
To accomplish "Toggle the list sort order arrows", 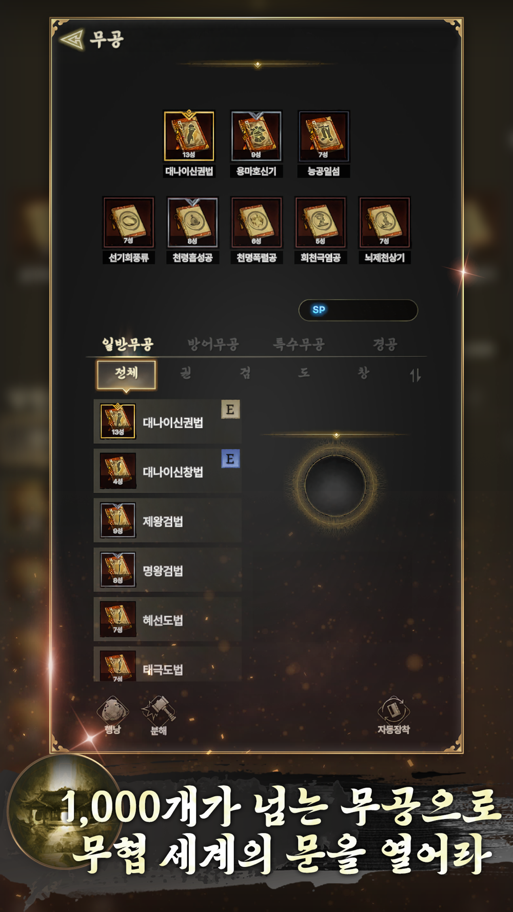I will coord(415,375).
